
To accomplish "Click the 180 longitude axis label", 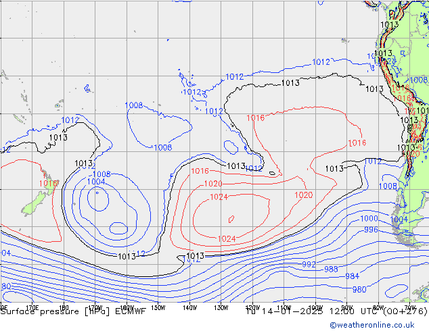I will (64, 308).
